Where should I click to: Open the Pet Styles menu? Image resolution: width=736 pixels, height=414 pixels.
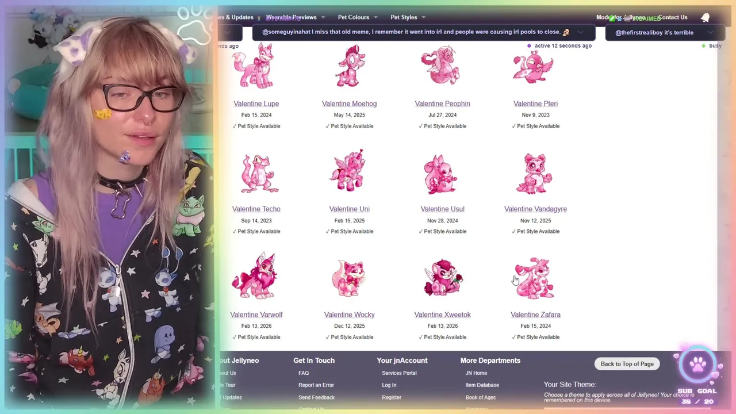click(404, 17)
